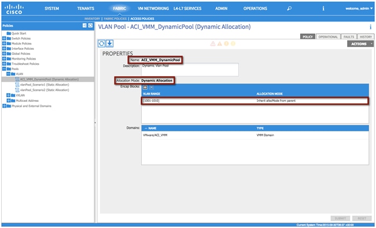This screenshot has height=228, width=376.
Task: Open the ADMIN menu
Action: click(221, 9)
